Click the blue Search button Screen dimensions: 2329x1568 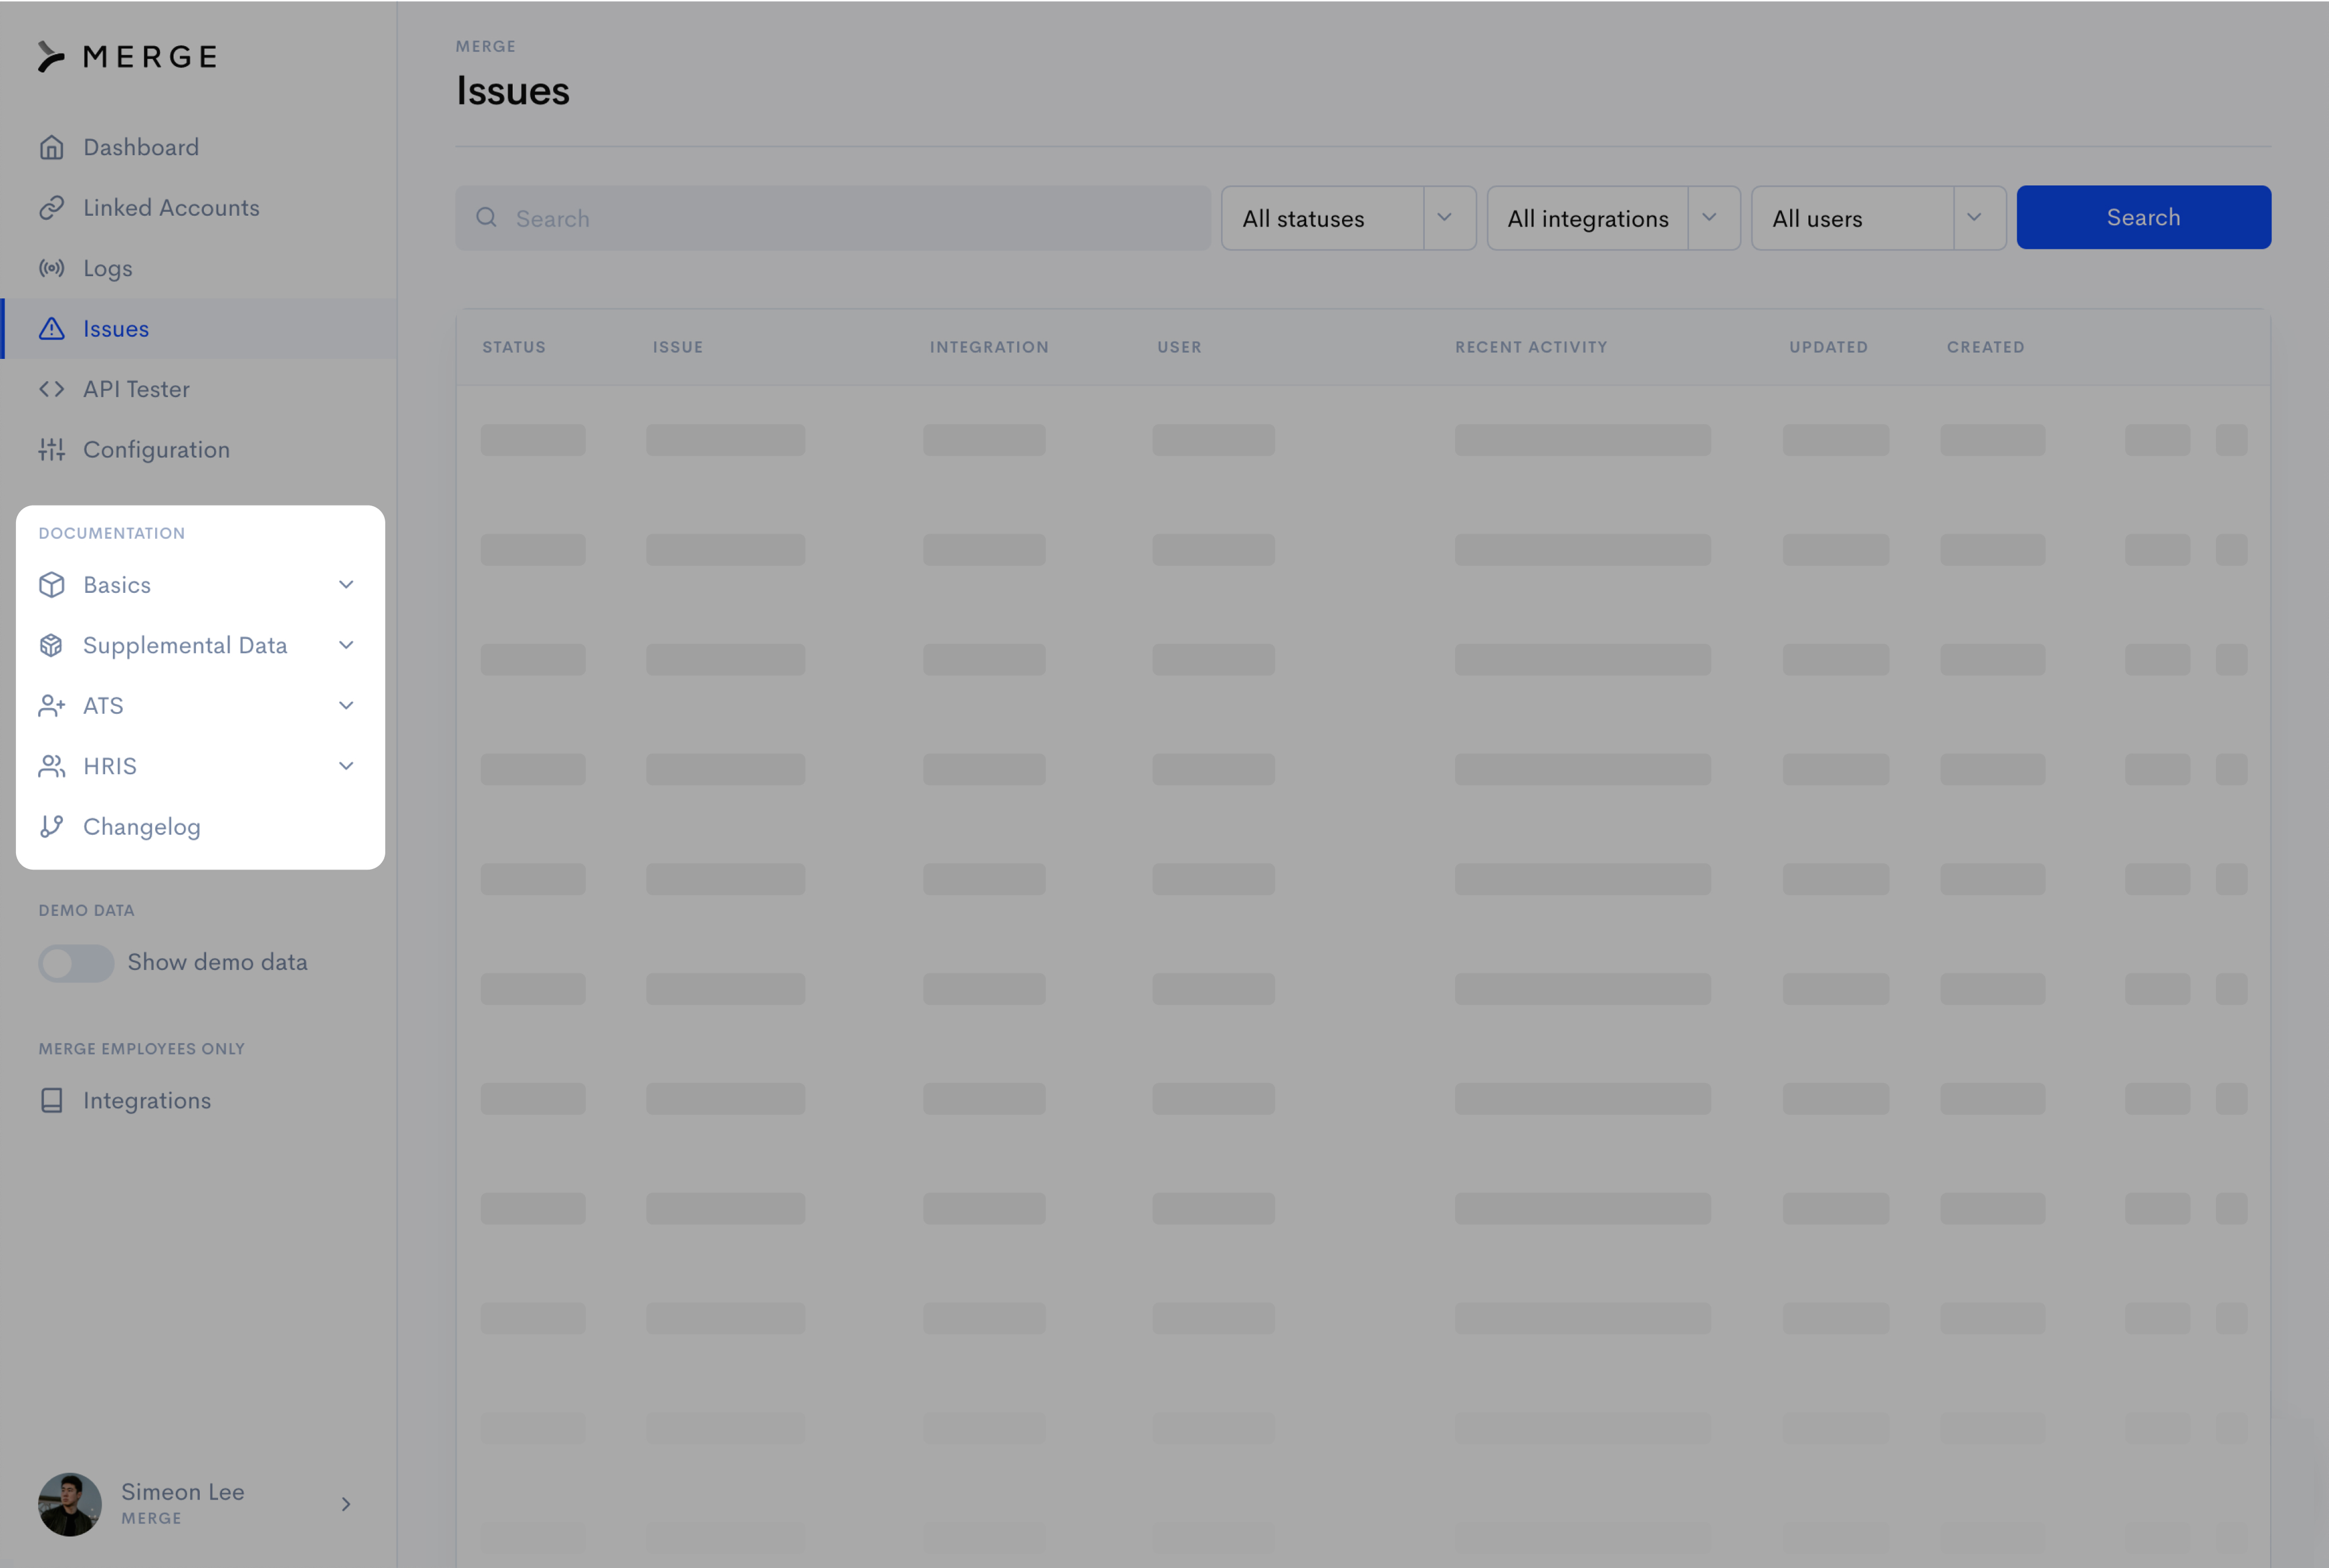(2144, 217)
